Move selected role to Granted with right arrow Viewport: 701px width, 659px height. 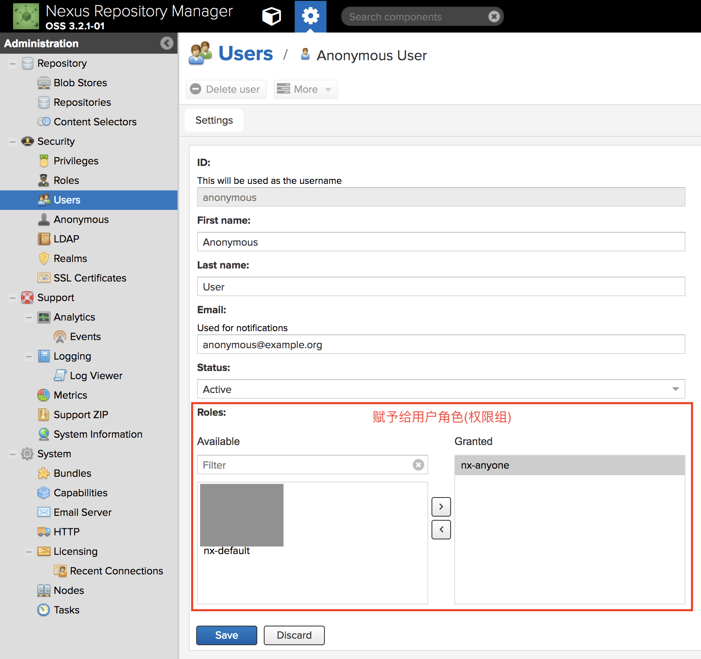441,507
